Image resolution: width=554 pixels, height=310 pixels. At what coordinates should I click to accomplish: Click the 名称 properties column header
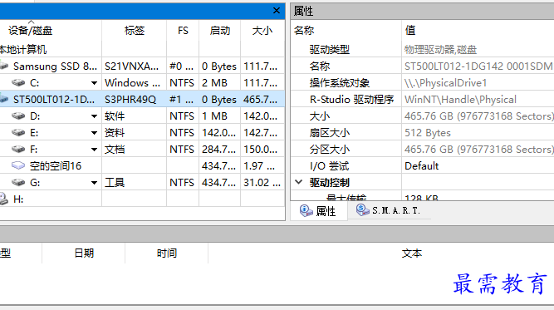point(346,31)
